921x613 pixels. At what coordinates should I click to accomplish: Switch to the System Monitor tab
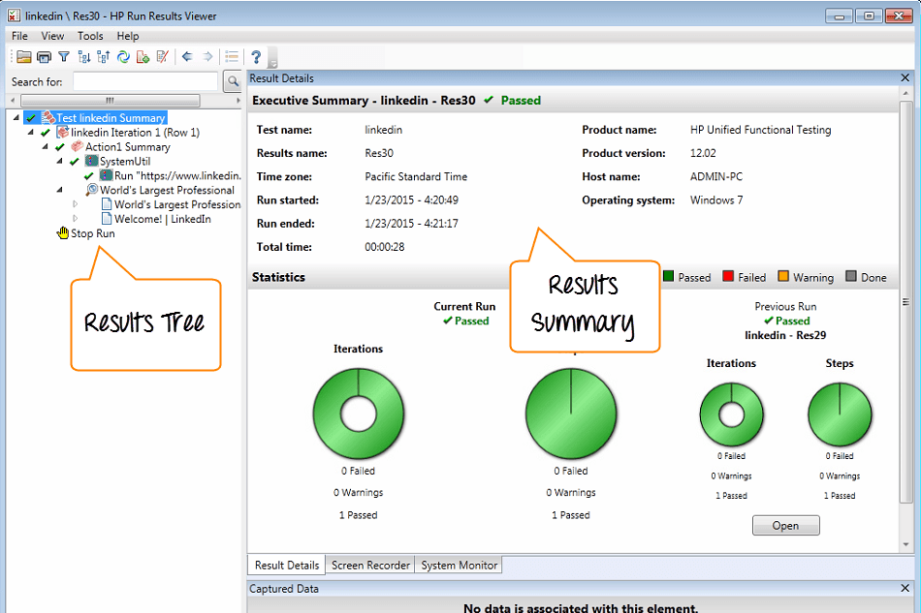tap(459, 565)
